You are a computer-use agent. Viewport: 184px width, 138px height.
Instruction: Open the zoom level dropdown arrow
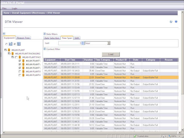click(x=179, y=136)
